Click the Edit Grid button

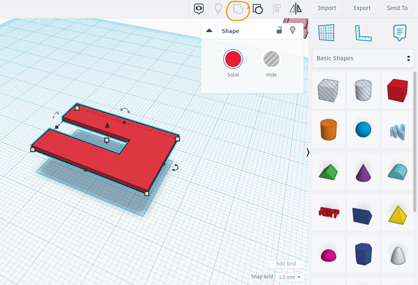(x=286, y=264)
